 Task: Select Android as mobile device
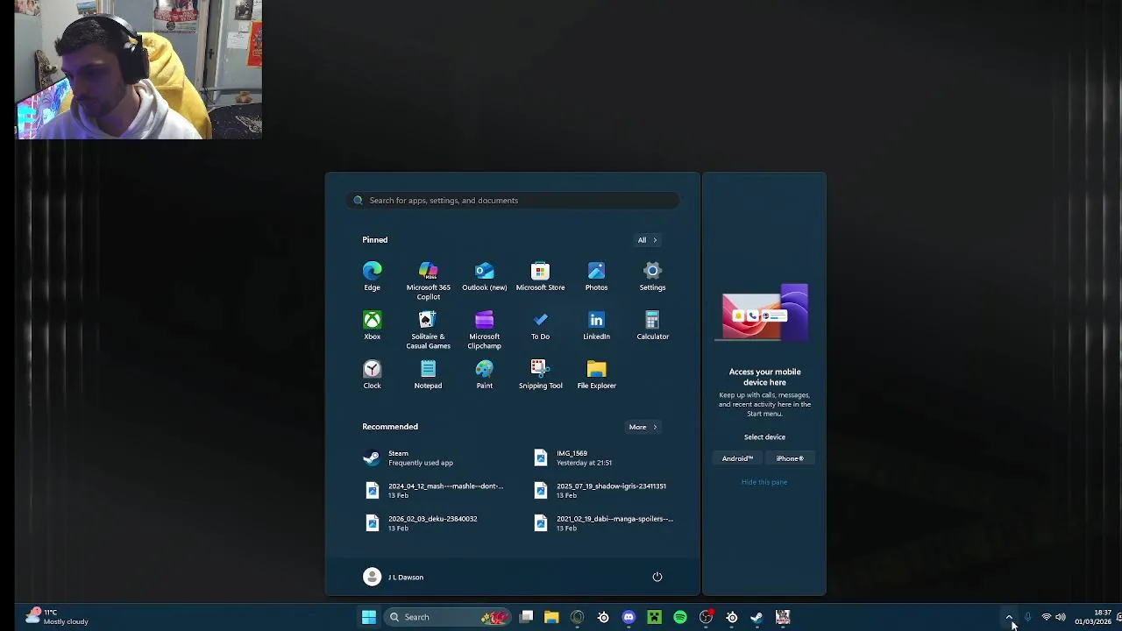click(x=737, y=458)
